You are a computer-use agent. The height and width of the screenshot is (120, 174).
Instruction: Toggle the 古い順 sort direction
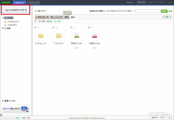tap(58, 21)
